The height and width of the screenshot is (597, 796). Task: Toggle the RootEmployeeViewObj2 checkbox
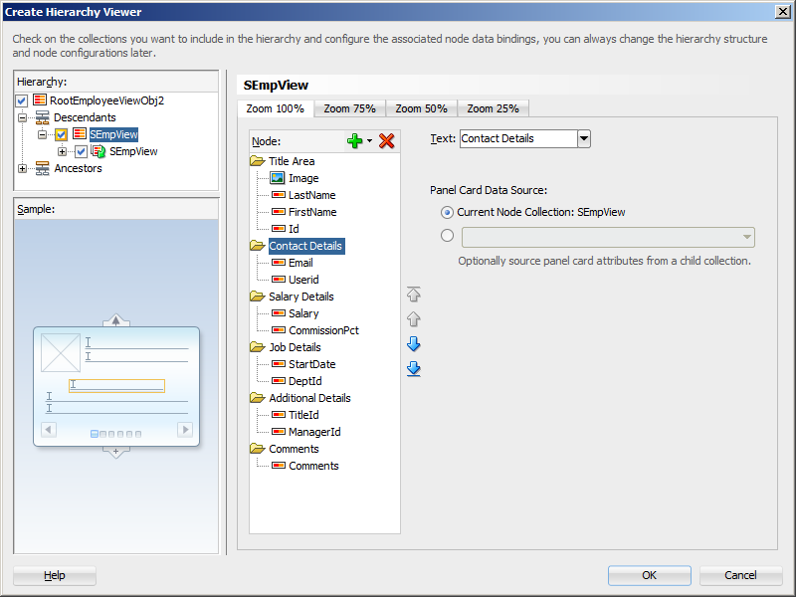click(21, 100)
